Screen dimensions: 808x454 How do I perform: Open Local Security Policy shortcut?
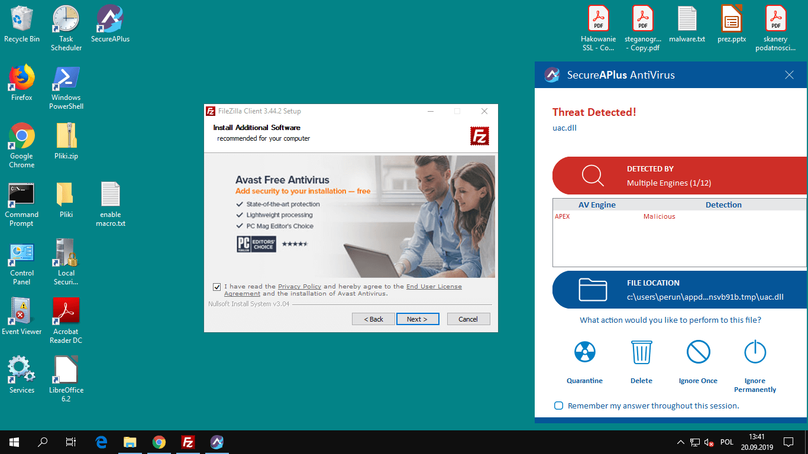point(66,262)
